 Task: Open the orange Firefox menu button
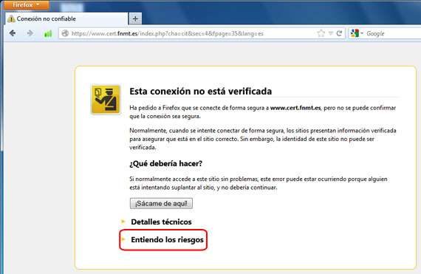click(27, 5)
